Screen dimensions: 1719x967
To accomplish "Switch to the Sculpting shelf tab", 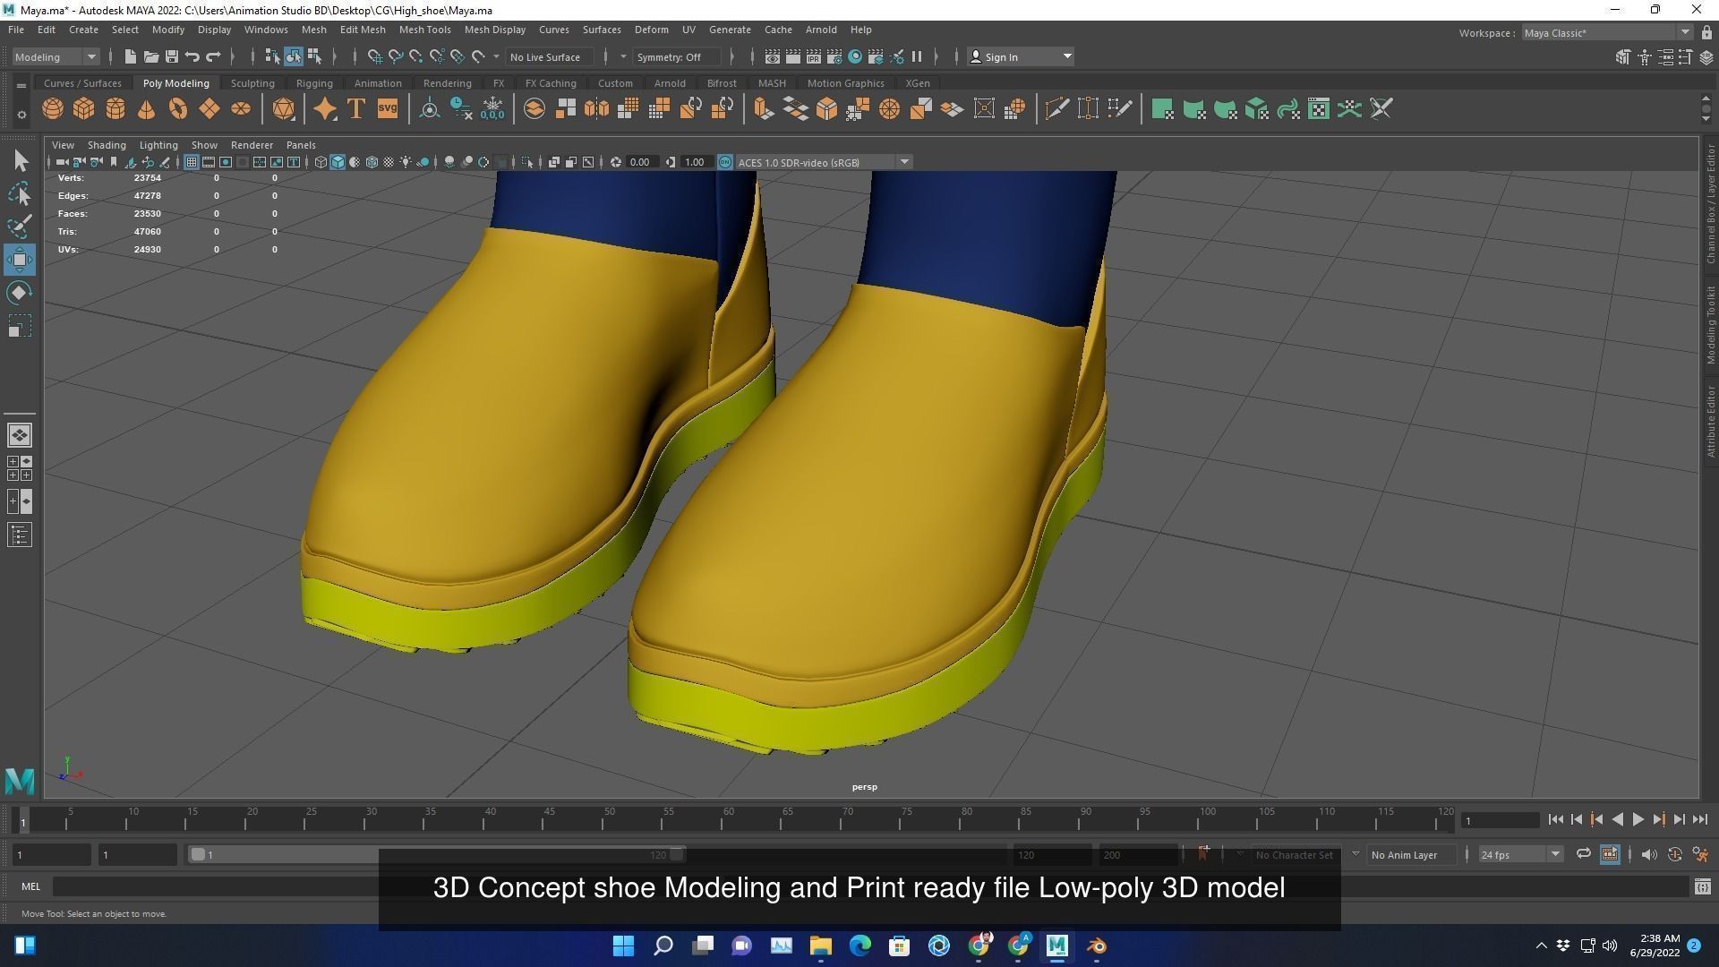I will (252, 83).
